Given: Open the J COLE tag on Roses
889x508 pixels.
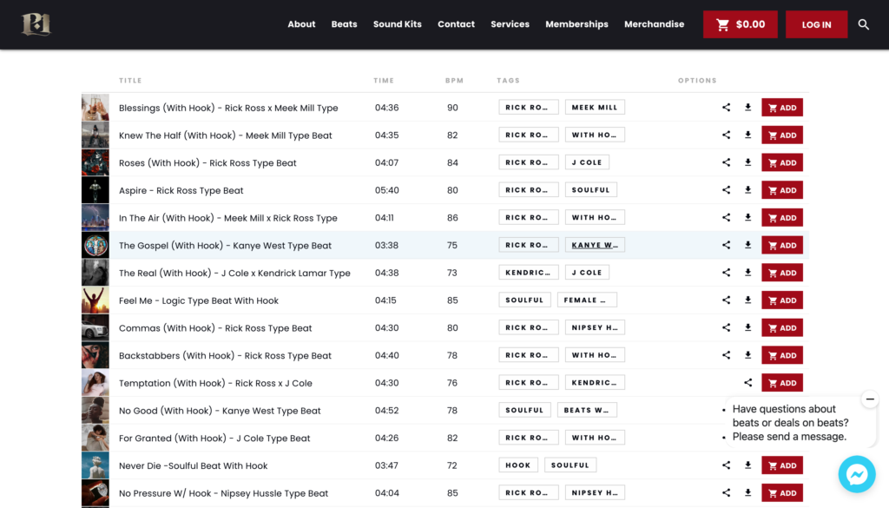Looking at the screenshot, I should [587, 162].
